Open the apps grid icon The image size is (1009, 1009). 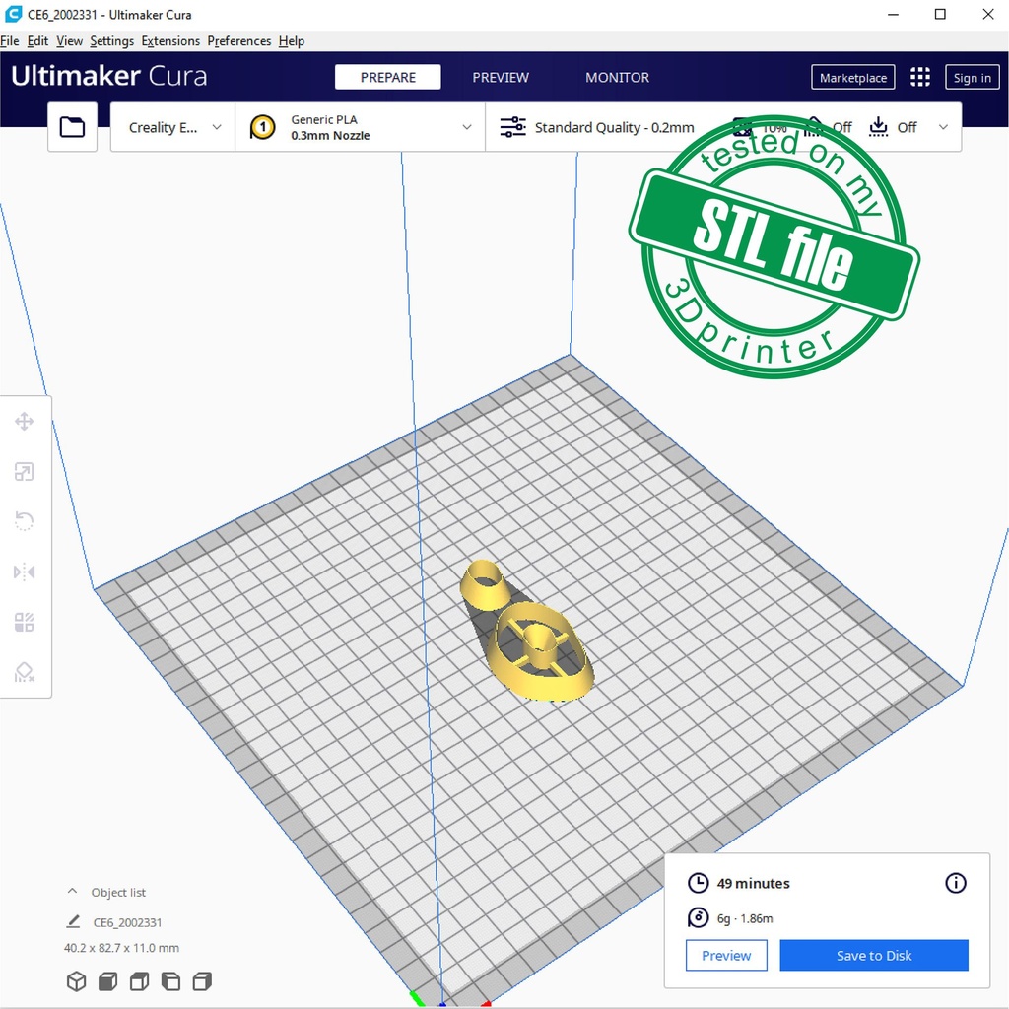pos(920,78)
